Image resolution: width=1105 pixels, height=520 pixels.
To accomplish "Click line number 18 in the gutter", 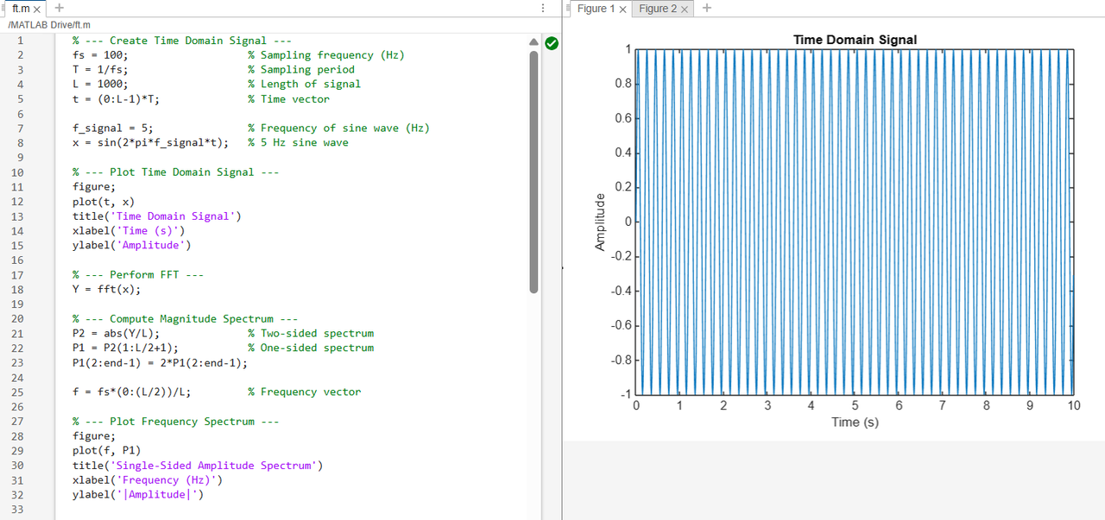I will 17,290.
